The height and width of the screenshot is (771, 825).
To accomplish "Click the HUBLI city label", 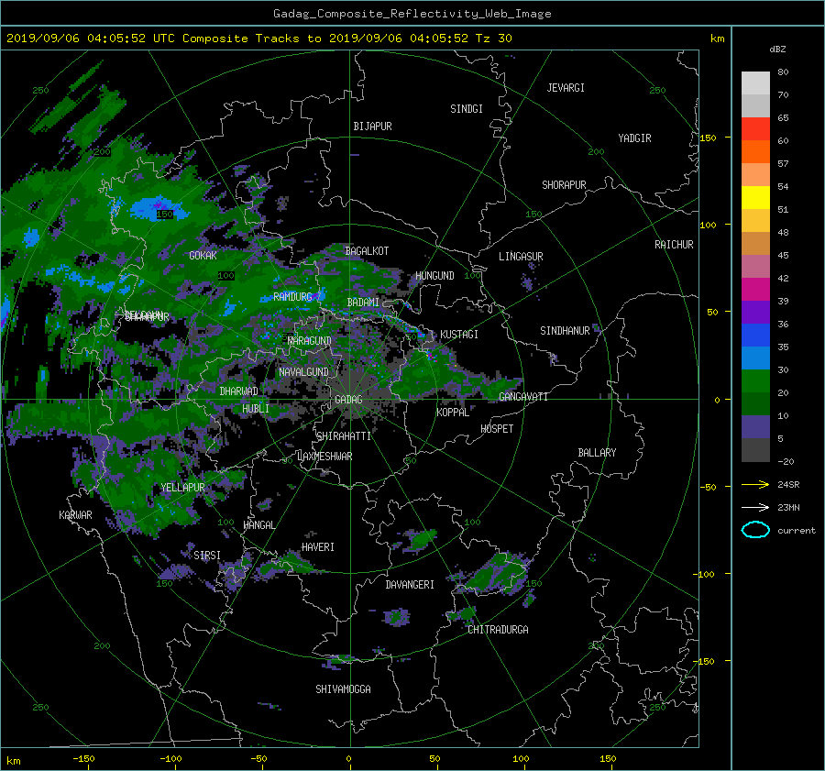I will tap(255, 408).
